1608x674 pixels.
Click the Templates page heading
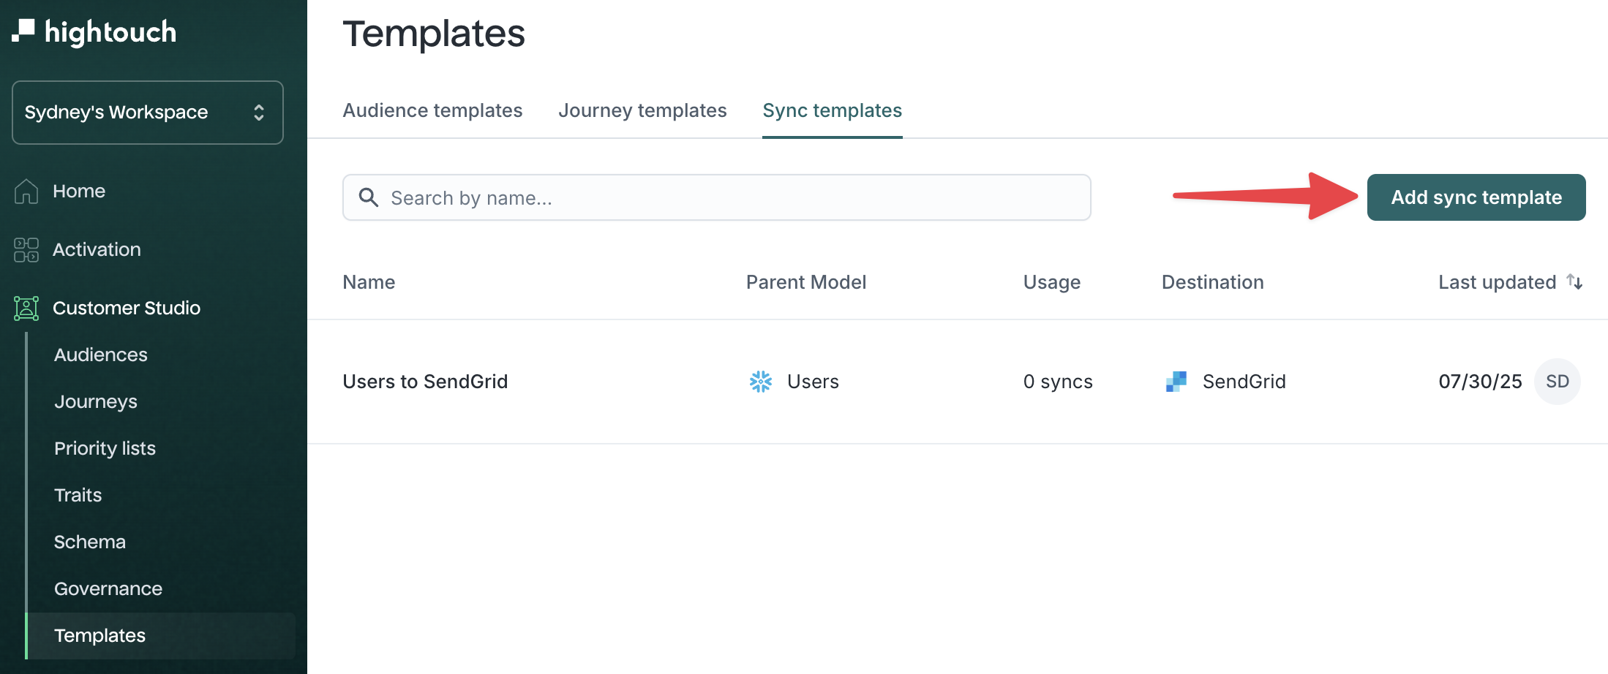click(x=435, y=34)
